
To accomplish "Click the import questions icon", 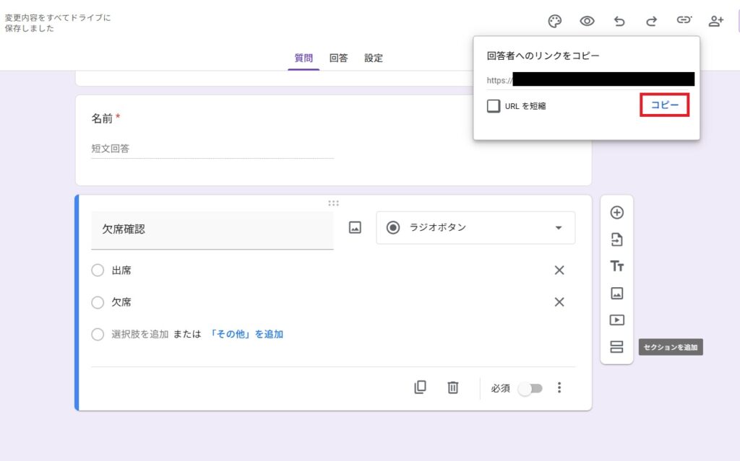I will click(616, 240).
